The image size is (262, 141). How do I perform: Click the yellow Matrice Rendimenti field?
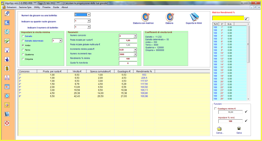[228, 18]
